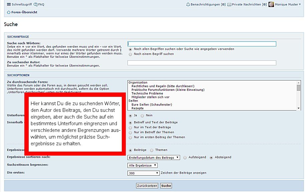307x192 pixels.
Task: Click the Private Nachrichten envelope icon
Action: (x=229, y=5)
